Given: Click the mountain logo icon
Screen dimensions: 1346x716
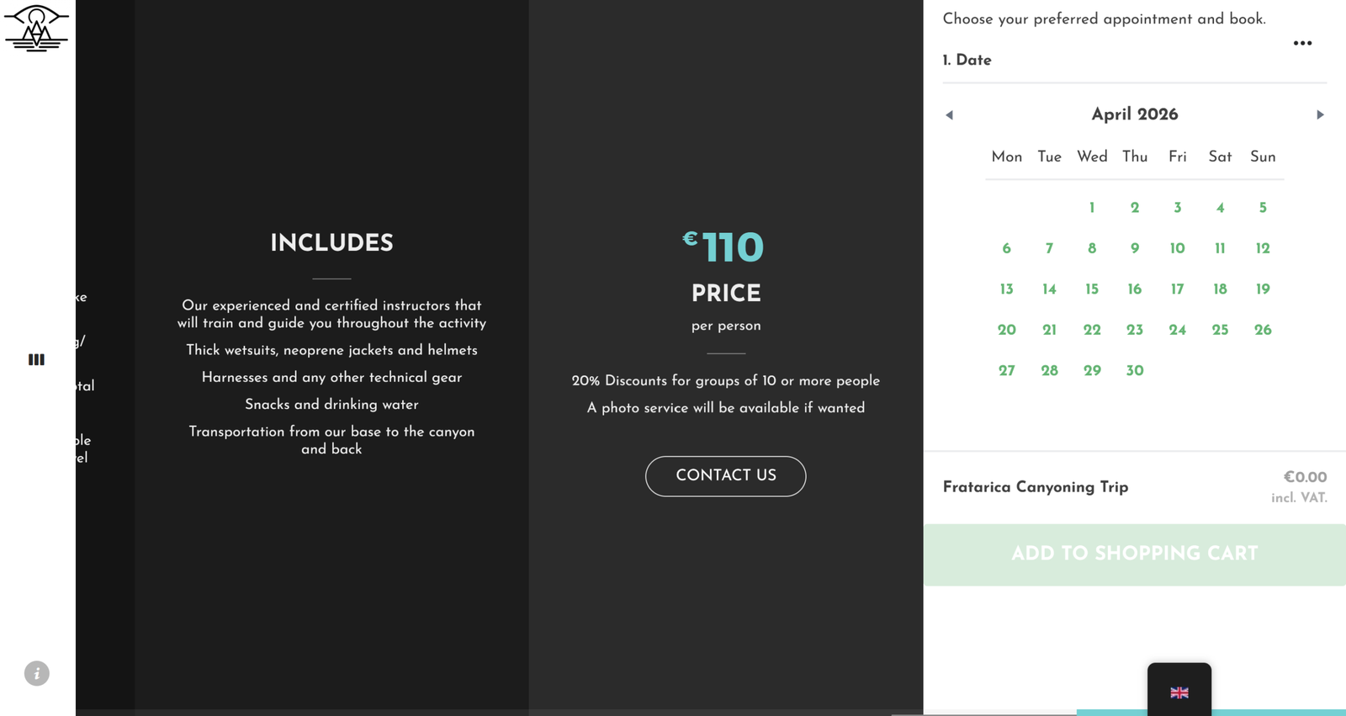Looking at the screenshot, I should 36,28.
